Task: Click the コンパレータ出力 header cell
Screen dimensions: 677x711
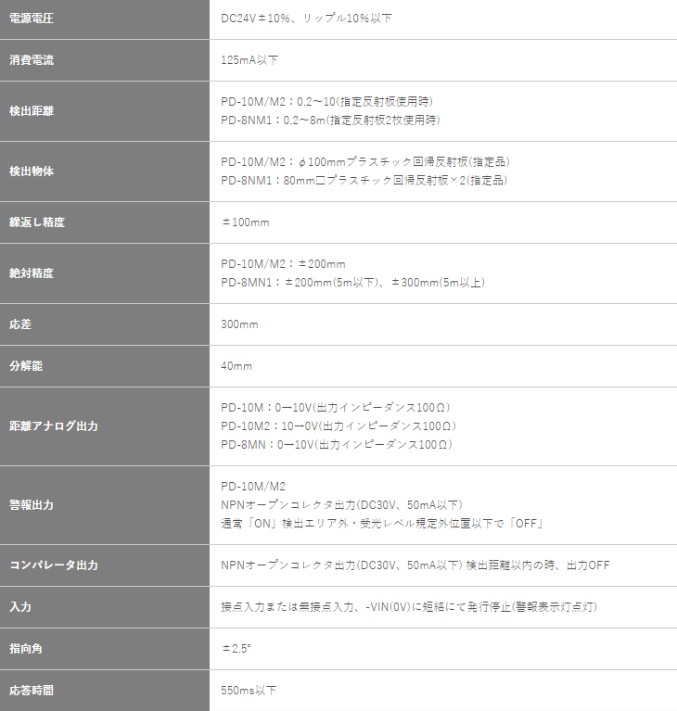Action: [x=53, y=565]
